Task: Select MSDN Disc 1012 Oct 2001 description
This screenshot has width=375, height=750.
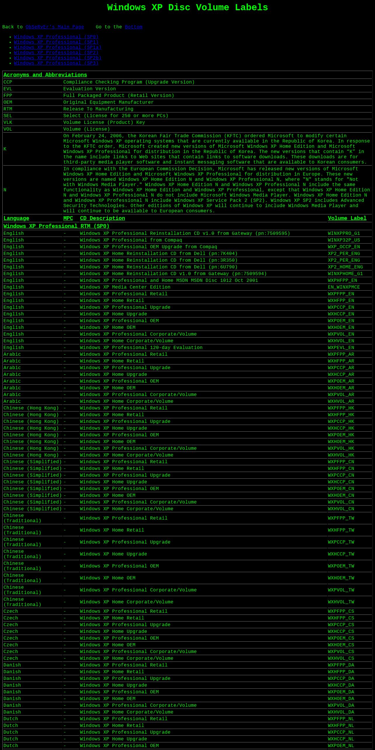Action: pyautogui.click(x=169, y=280)
